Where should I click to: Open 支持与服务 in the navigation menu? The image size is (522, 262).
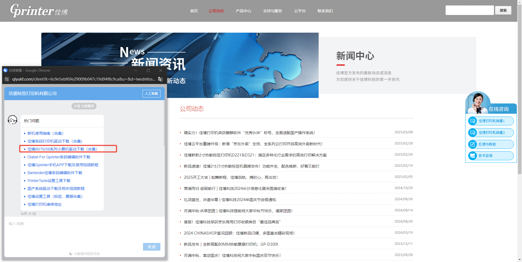[x=272, y=11]
